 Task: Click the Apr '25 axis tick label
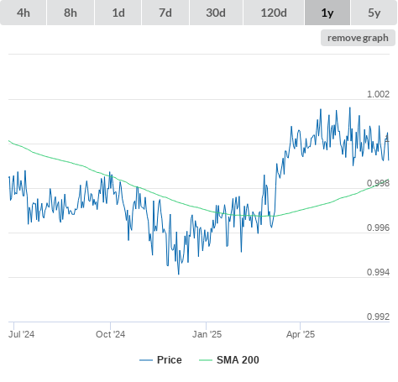tap(301, 334)
